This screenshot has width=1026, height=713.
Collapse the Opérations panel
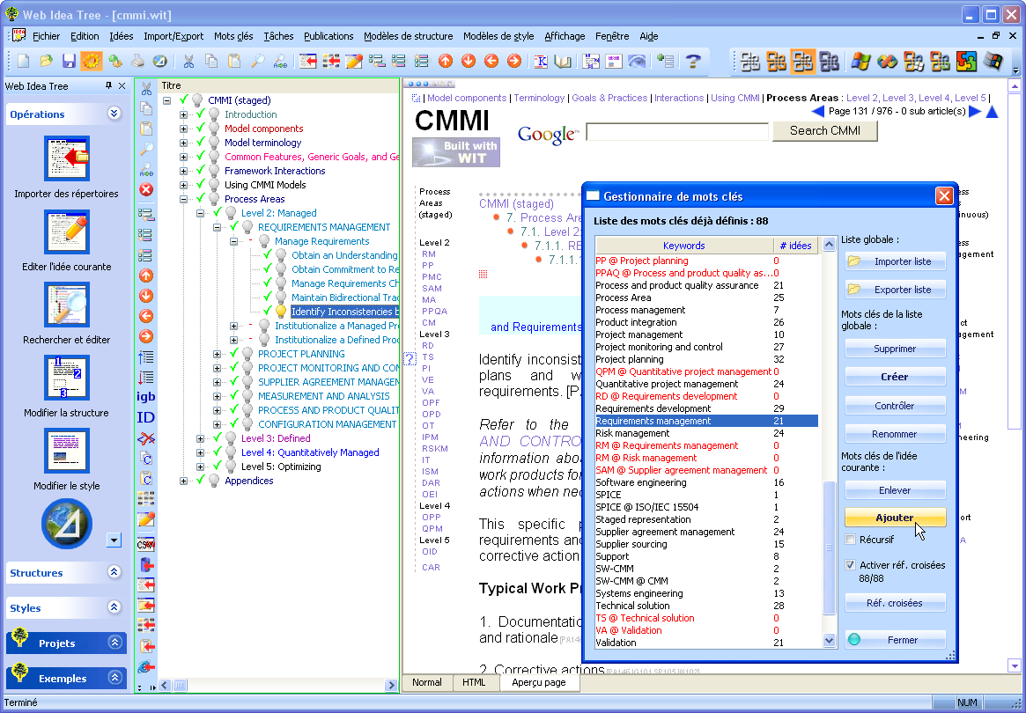coord(113,113)
